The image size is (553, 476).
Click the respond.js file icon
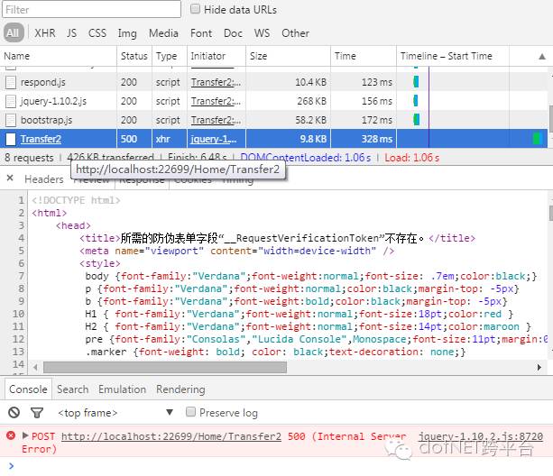[11, 82]
